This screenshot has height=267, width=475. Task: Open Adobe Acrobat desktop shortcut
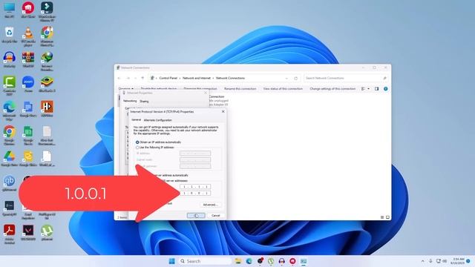(x=10, y=234)
